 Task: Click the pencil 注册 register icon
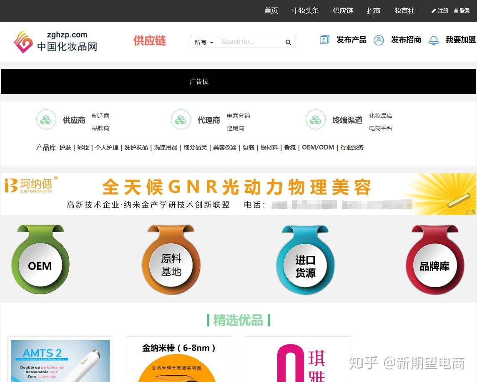pos(434,11)
